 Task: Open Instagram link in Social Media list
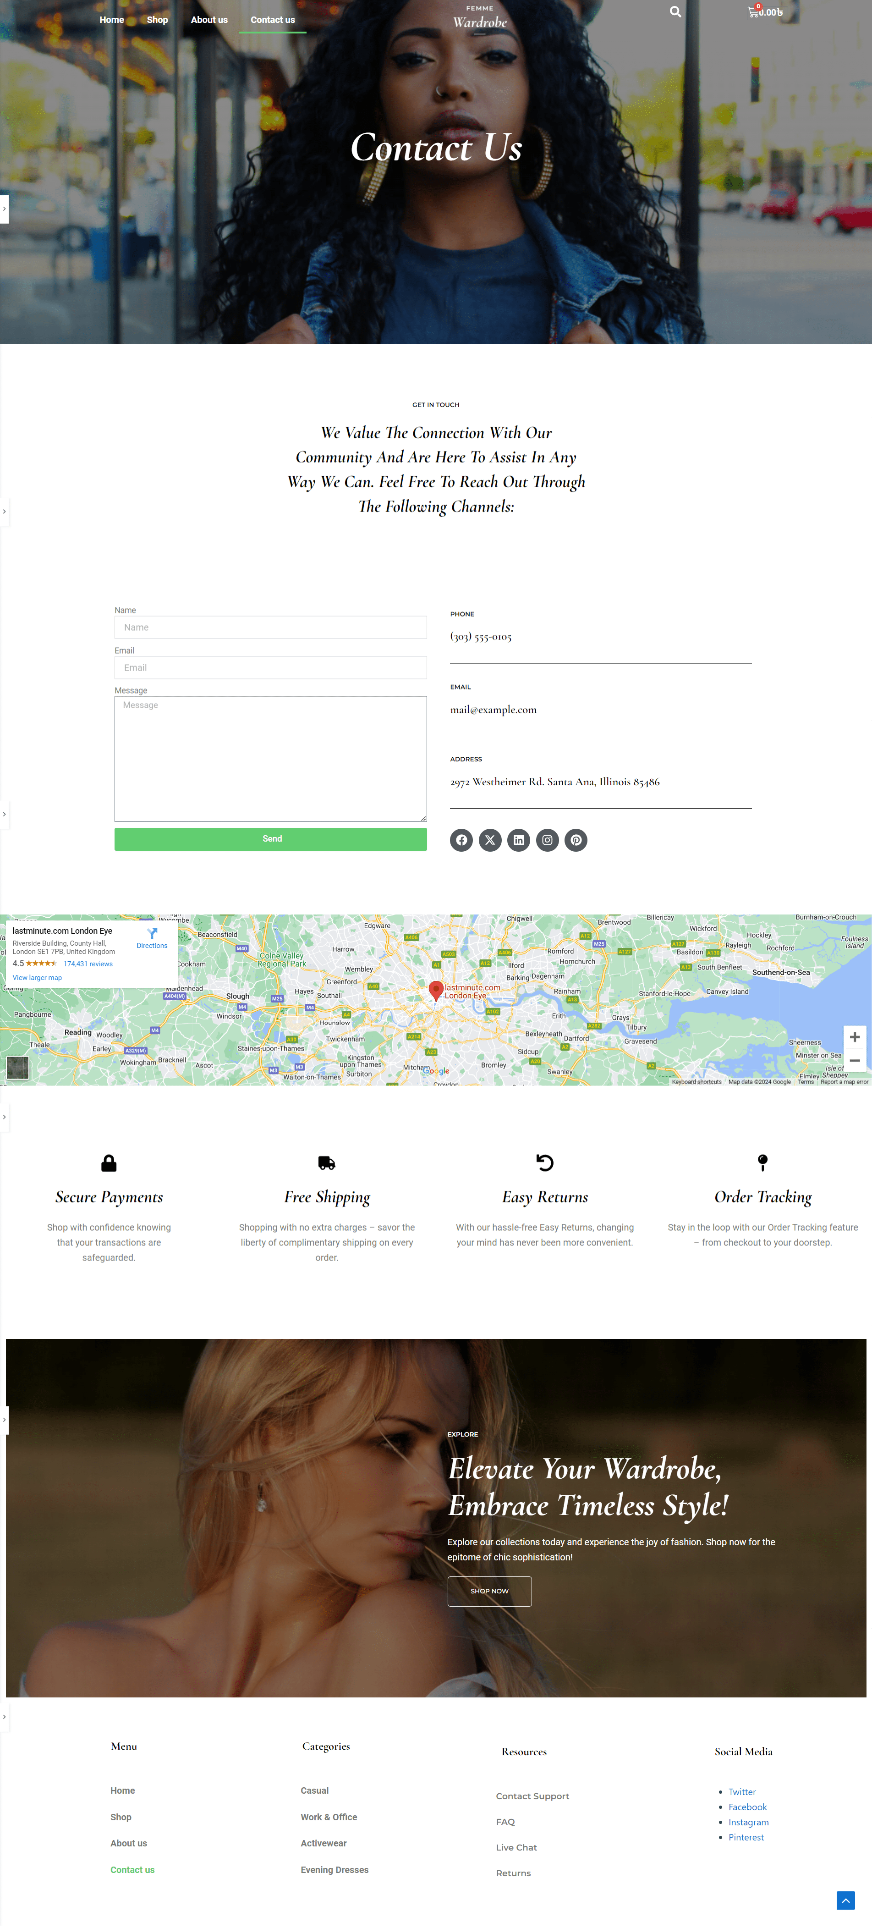[x=749, y=1823]
